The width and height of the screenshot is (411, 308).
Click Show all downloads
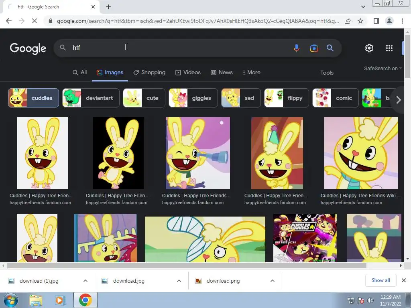click(380, 280)
